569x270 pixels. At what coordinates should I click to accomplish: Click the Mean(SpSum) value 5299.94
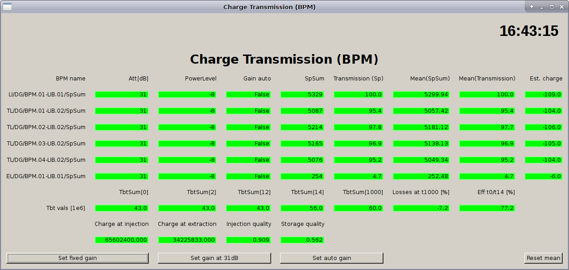coord(422,95)
